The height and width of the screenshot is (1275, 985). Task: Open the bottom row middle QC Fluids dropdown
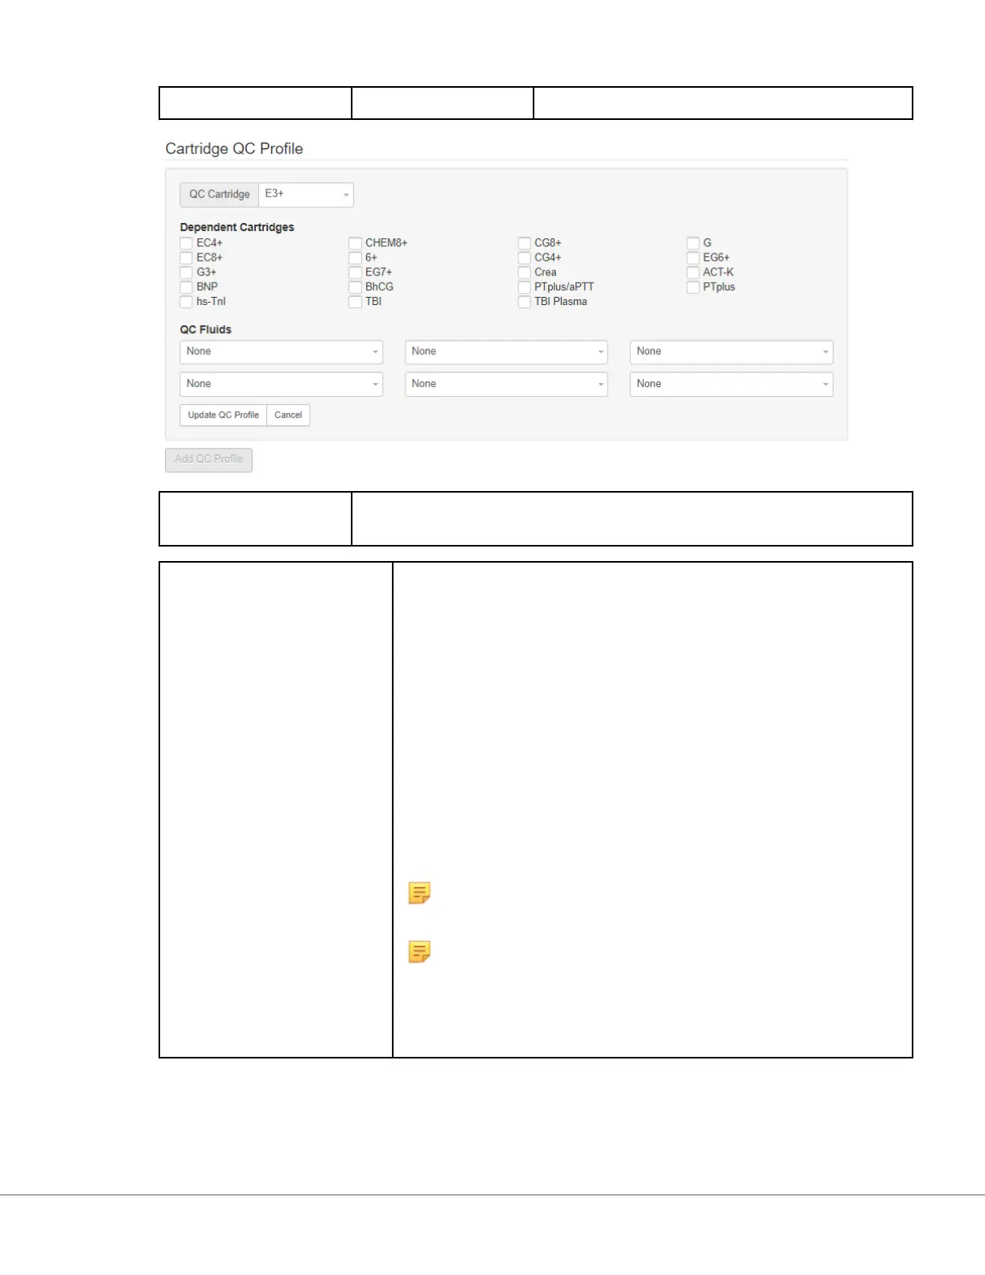point(506,384)
